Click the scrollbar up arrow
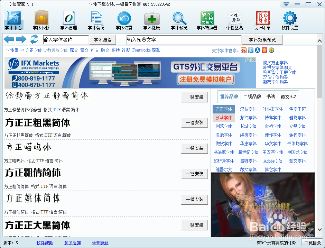The image size is (325, 248). coord(319,41)
